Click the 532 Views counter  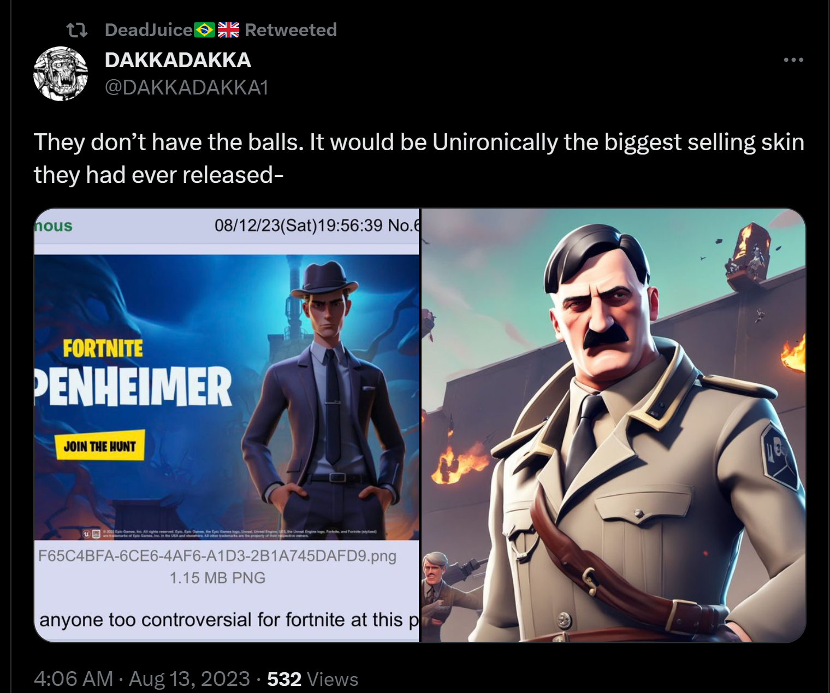click(312, 679)
